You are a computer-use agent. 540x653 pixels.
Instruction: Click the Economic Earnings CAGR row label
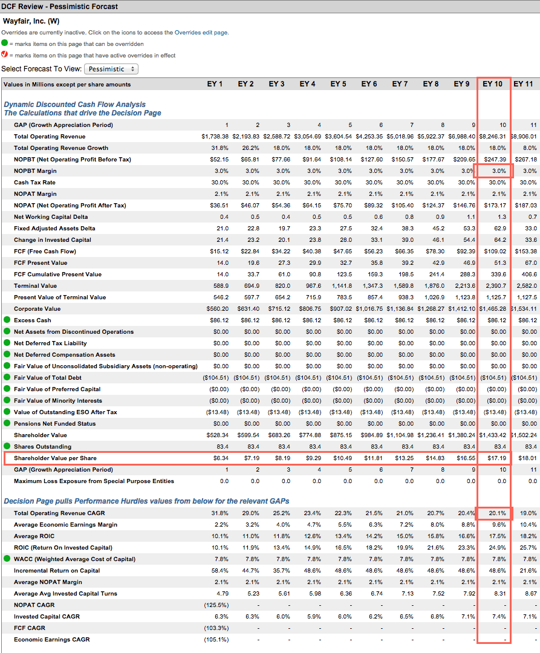(x=52, y=639)
